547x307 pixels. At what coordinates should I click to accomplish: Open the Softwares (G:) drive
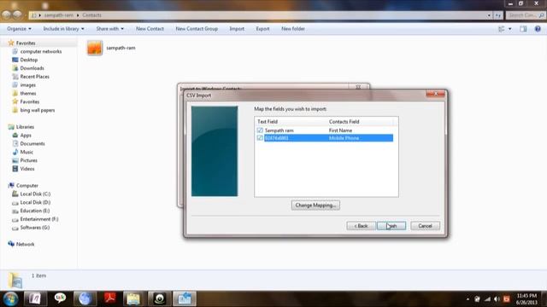tap(34, 228)
